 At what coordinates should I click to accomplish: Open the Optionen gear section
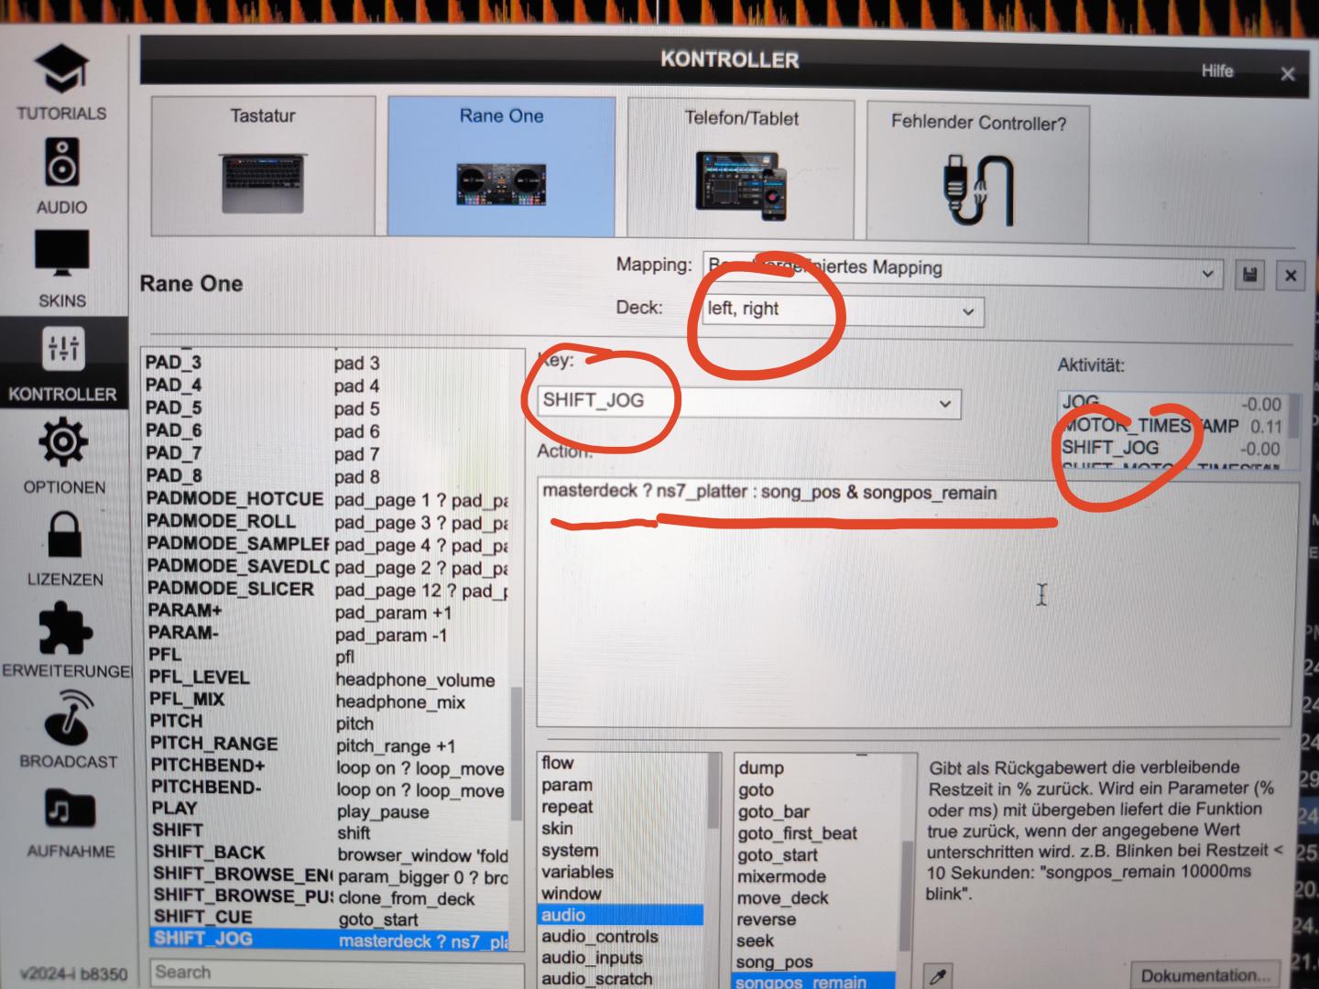coord(63,455)
